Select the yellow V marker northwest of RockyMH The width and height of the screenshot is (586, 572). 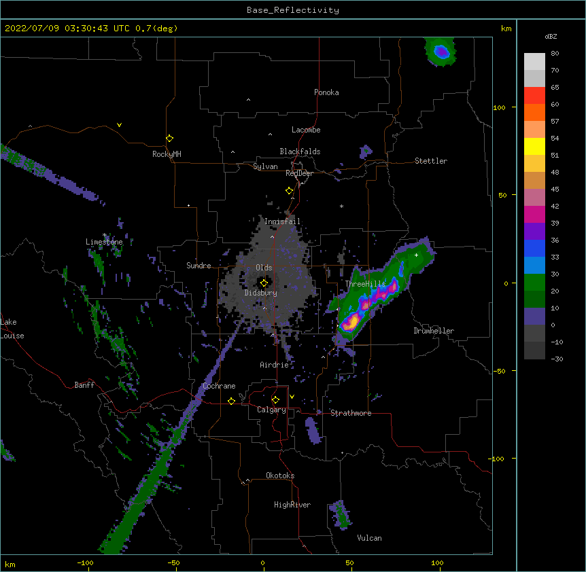coord(119,125)
